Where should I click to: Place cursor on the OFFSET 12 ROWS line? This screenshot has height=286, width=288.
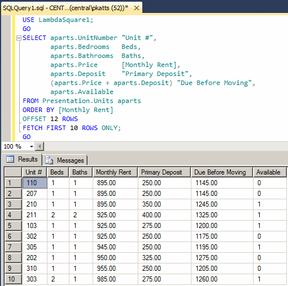tap(50, 119)
